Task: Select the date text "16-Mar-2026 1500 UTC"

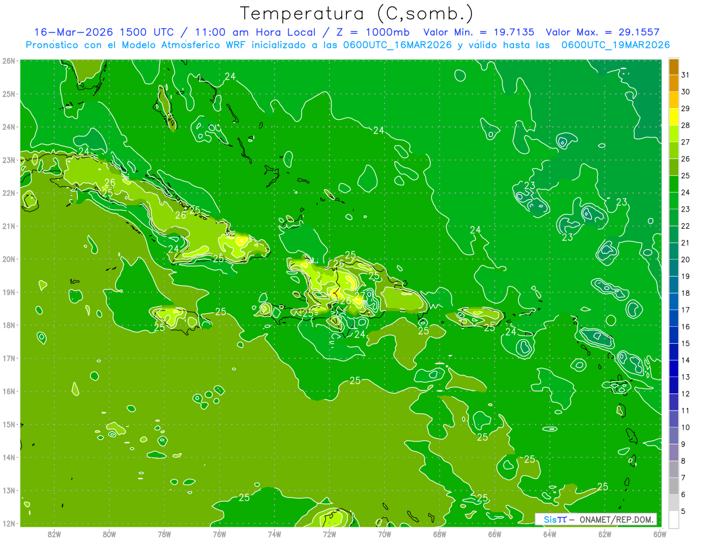Action: 103,32
